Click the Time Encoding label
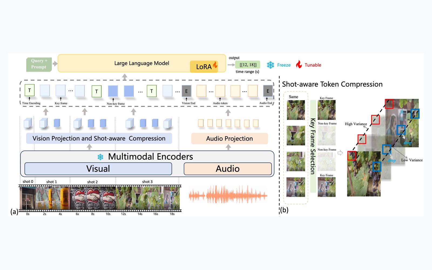This screenshot has height=270, width=432. tap(31, 103)
